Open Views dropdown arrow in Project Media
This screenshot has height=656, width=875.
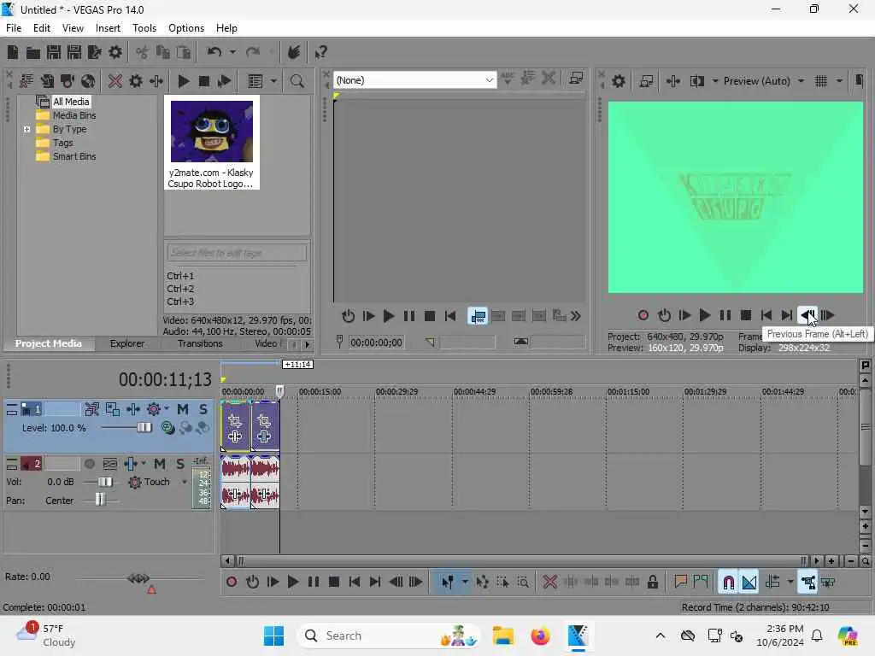tap(273, 81)
